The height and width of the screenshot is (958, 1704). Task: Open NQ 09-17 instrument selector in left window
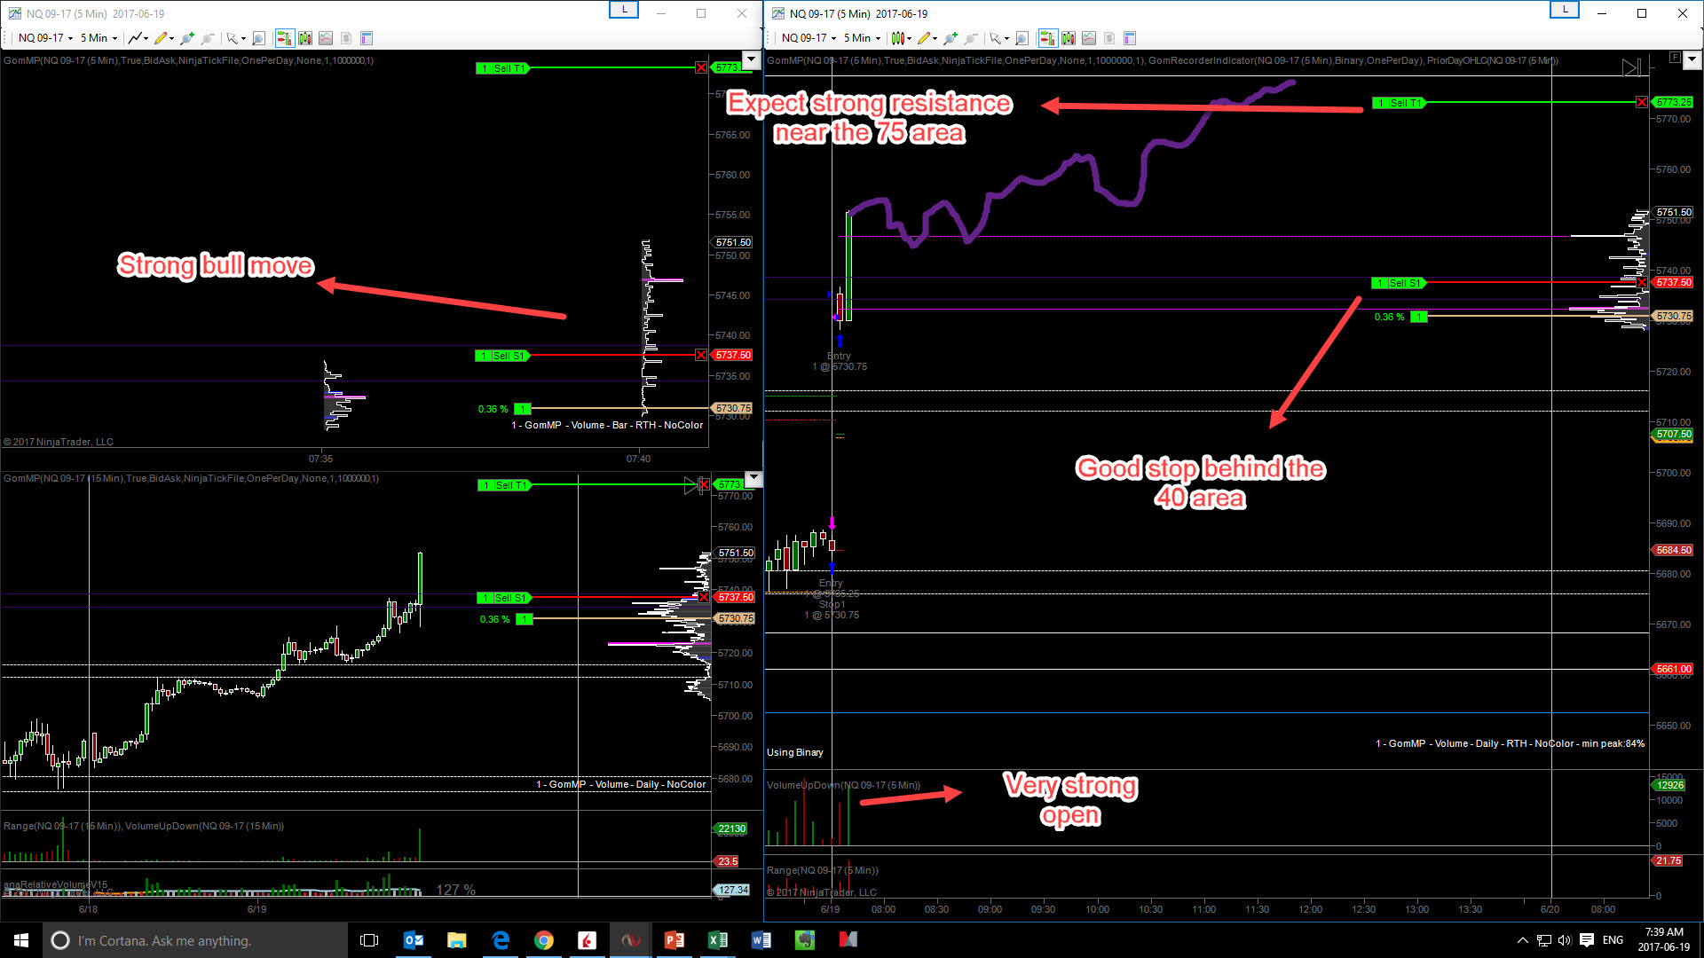46,38
